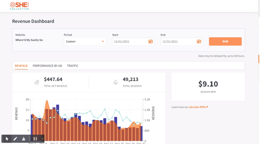The height and width of the screenshot is (144, 260).
Task: Click the total net revenue coins icon
Action: click(x=37, y=82)
